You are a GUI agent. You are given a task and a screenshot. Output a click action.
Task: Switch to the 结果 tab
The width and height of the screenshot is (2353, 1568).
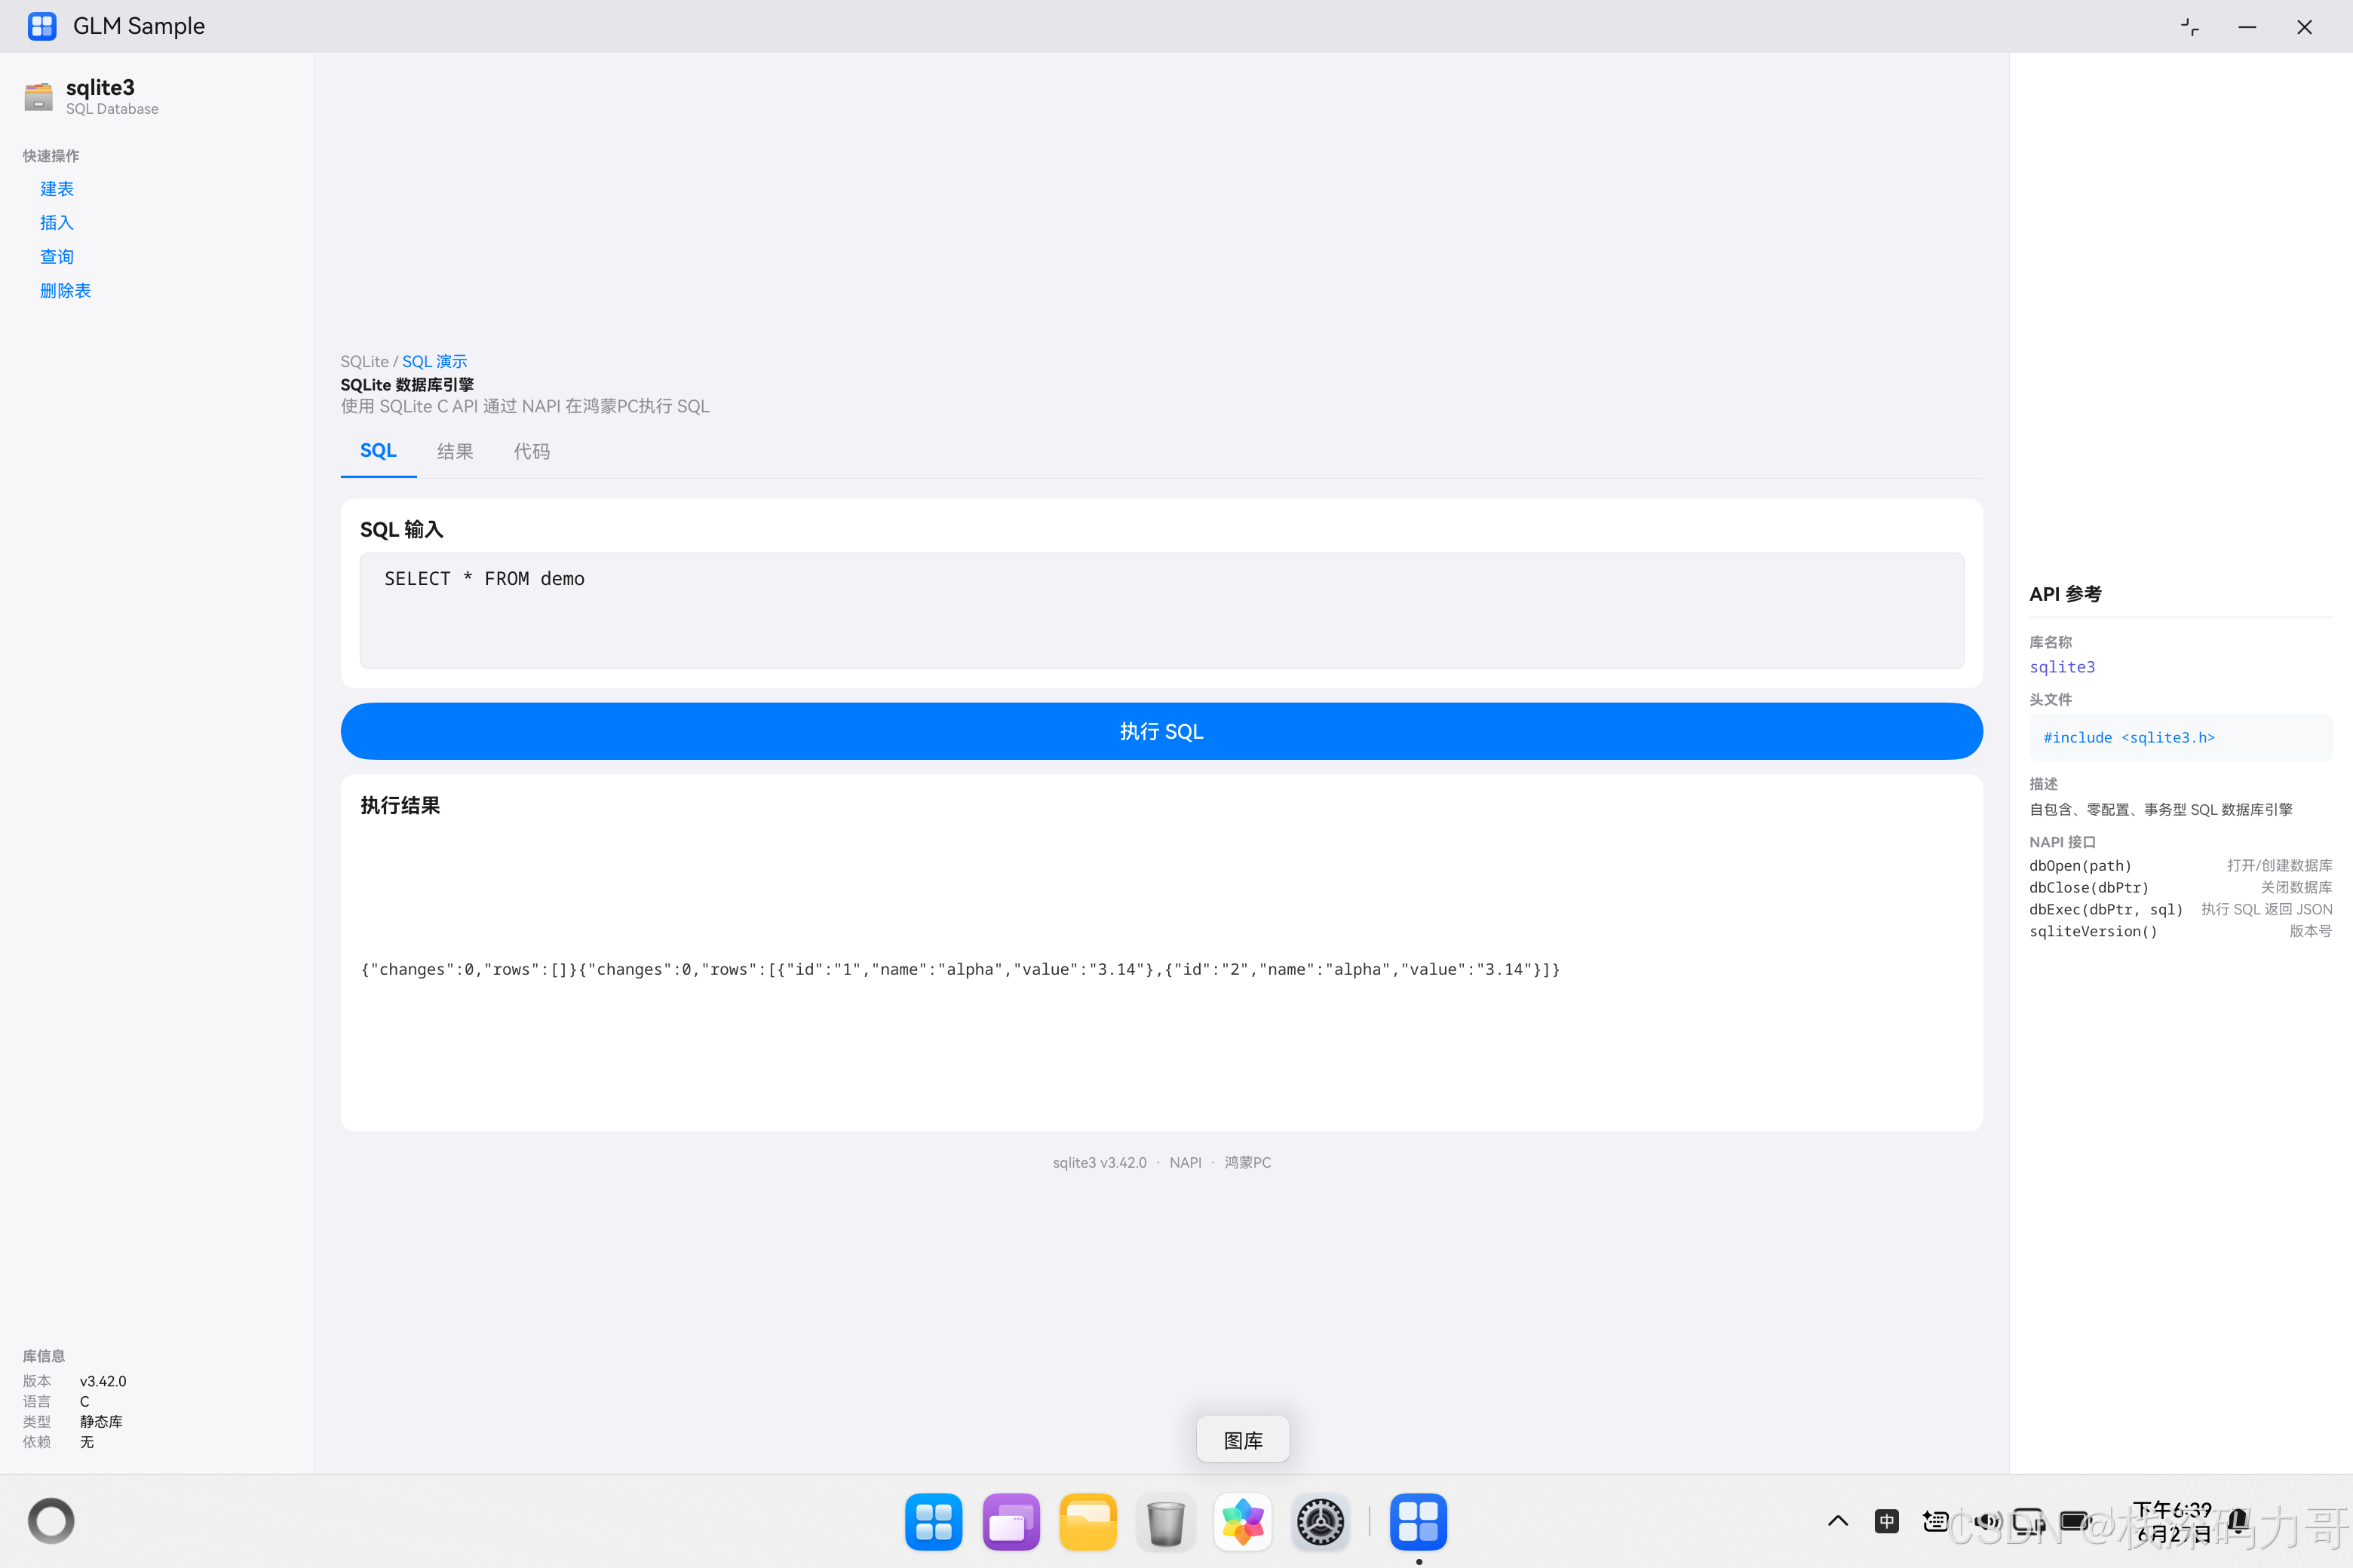[x=456, y=452]
